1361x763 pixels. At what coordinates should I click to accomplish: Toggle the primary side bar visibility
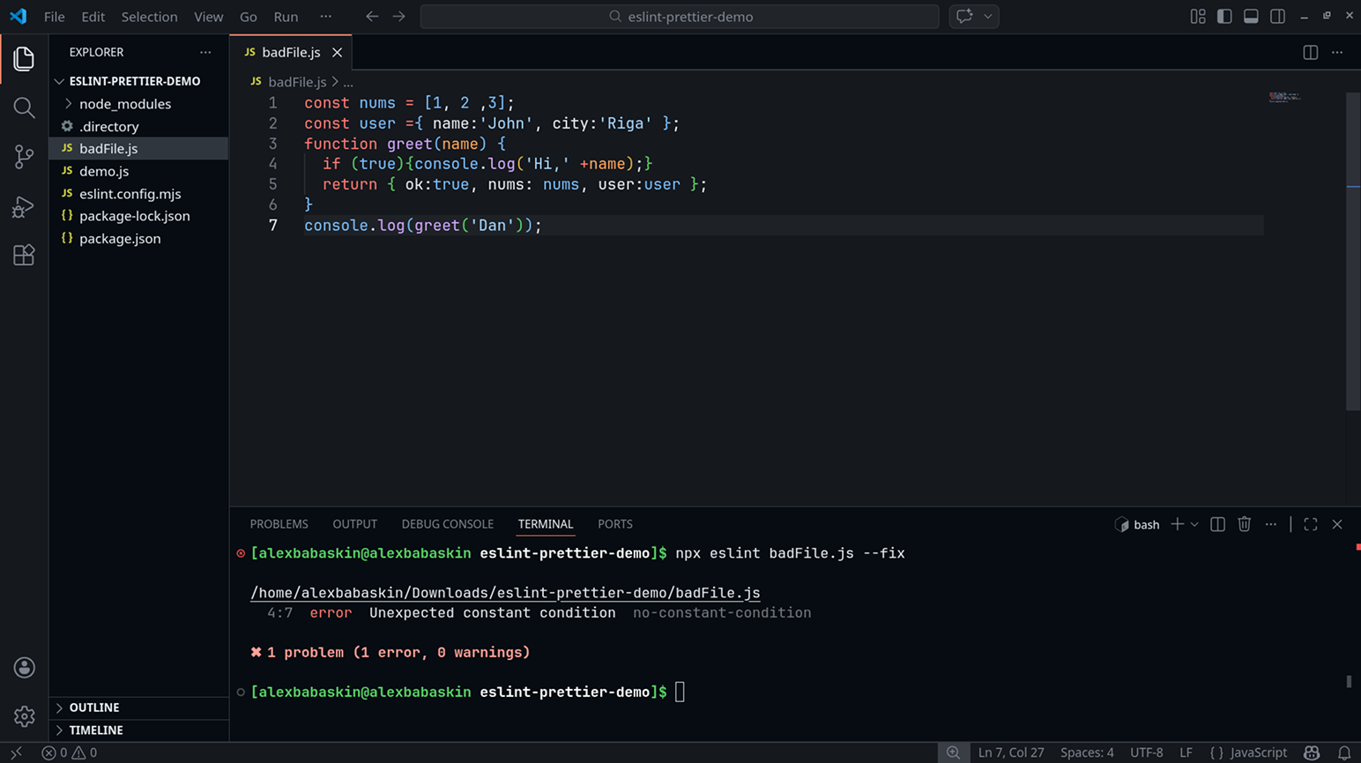click(x=1224, y=17)
